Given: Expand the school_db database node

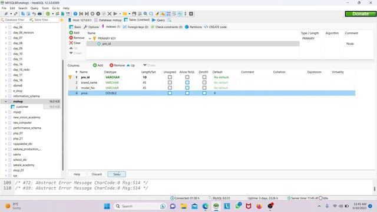Looking at the screenshot, I should click(6, 160).
